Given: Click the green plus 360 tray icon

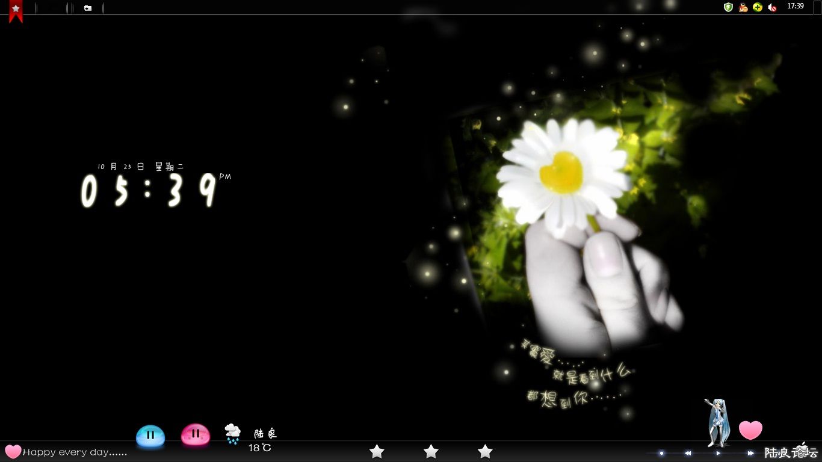Looking at the screenshot, I should (x=758, y=7).
